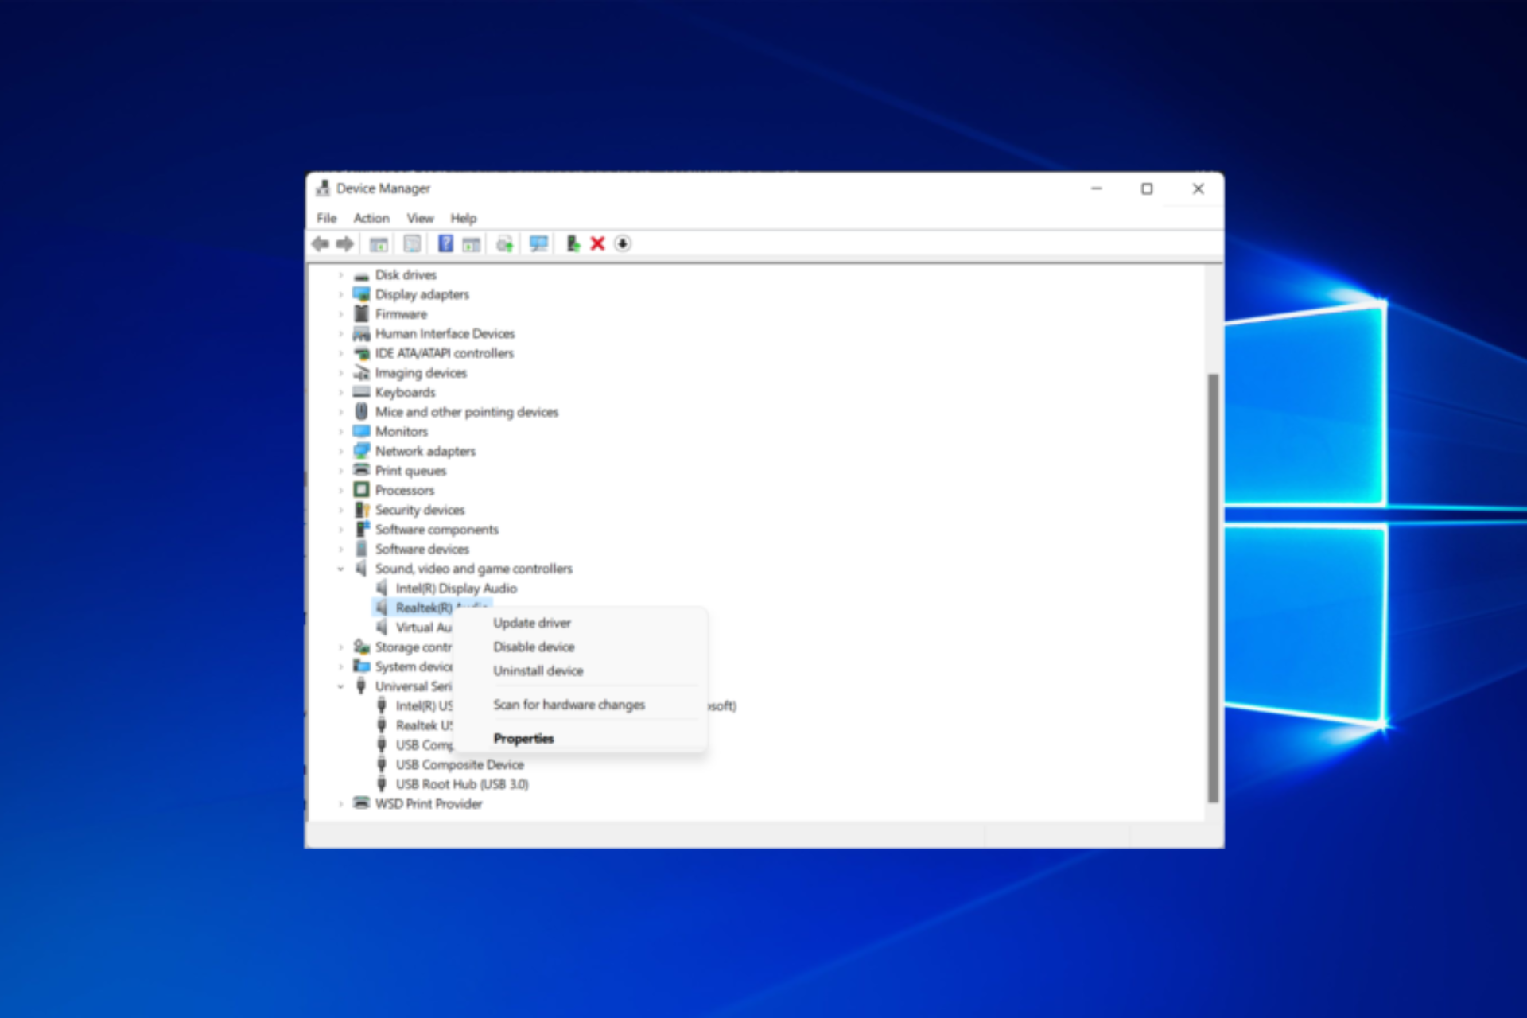Click the Uninstall device red X toolbar icon
Viewport: 1527px width, 1018px height.
pos(597,244)
